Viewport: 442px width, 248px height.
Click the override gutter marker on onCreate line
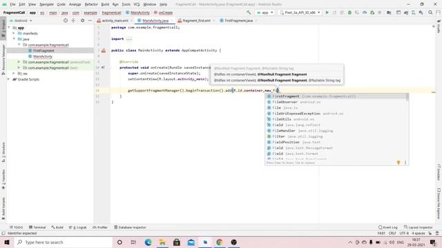click(x=103, y=68)
